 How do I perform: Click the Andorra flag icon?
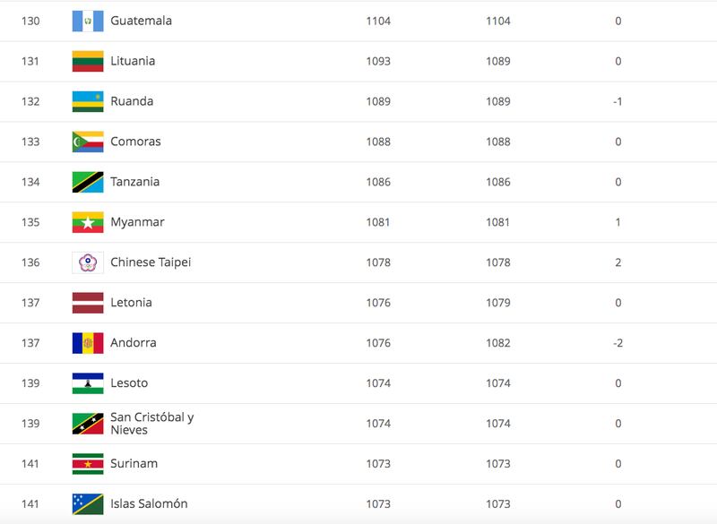coord(88,343)
